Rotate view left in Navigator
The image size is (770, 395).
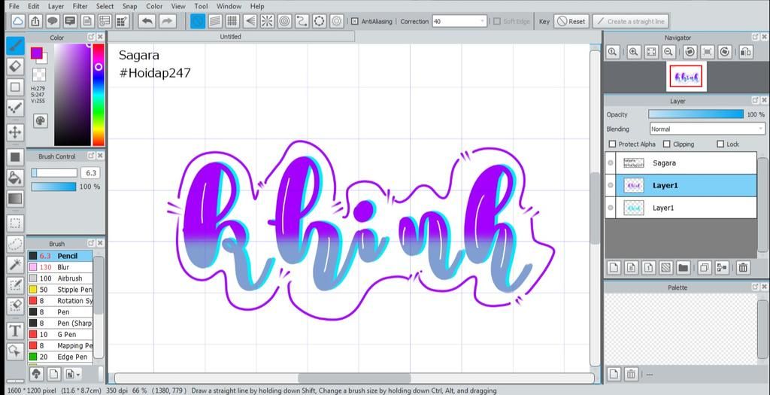690,52
